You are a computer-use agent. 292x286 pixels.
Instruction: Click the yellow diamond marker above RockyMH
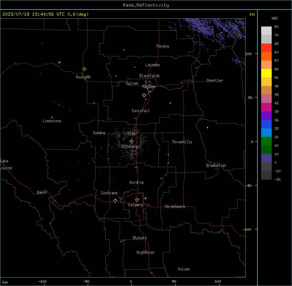click(x=84, y=69)
